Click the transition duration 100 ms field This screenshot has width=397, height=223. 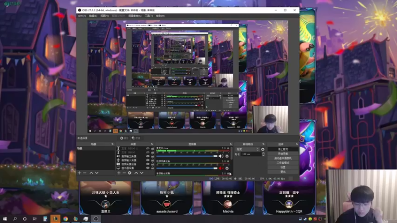(251, 154)
